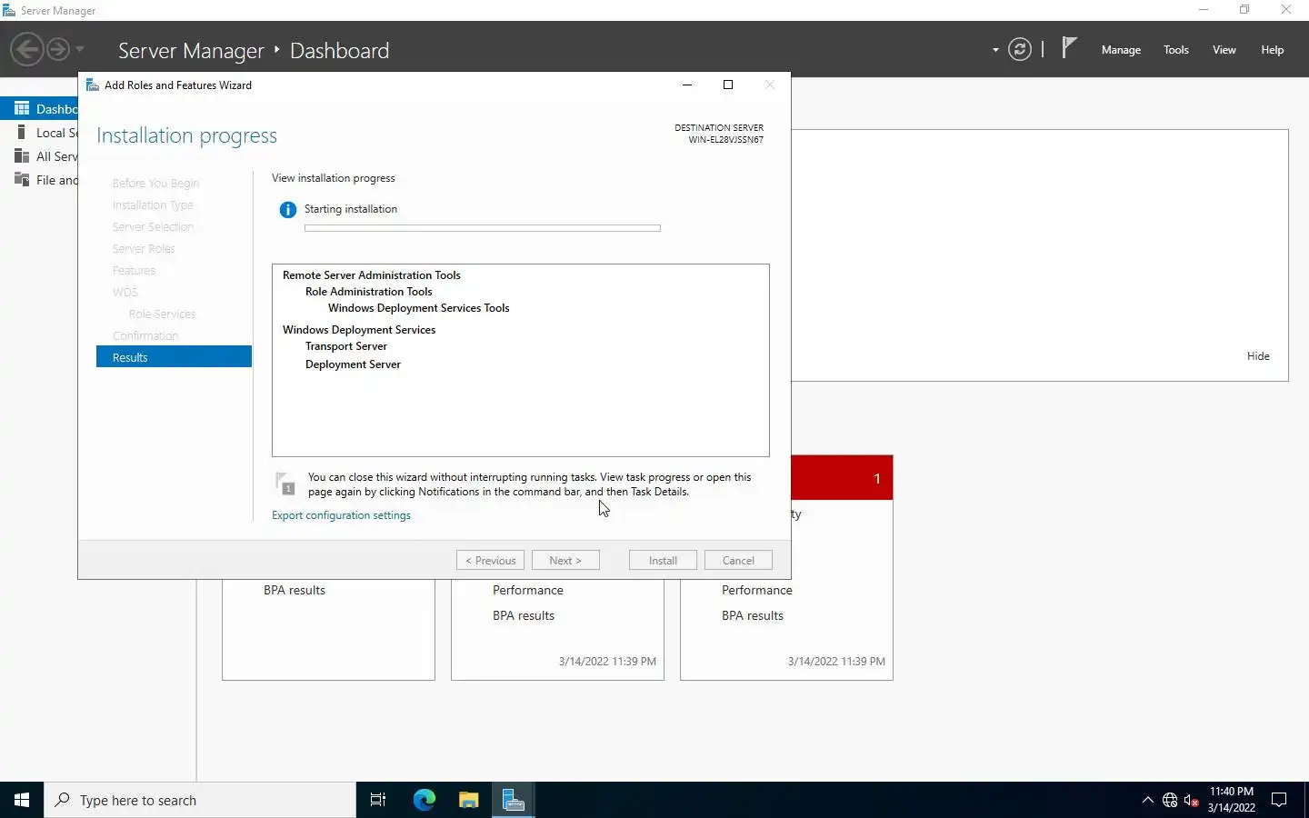Click Export configuration settings link
Image resolution: width=1309 pixels, height=818 pixels.
(341, 515)
